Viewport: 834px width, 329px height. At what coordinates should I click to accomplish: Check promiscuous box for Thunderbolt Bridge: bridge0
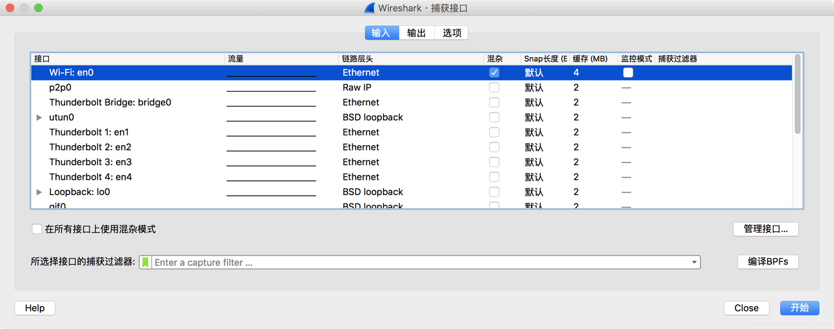495,103
